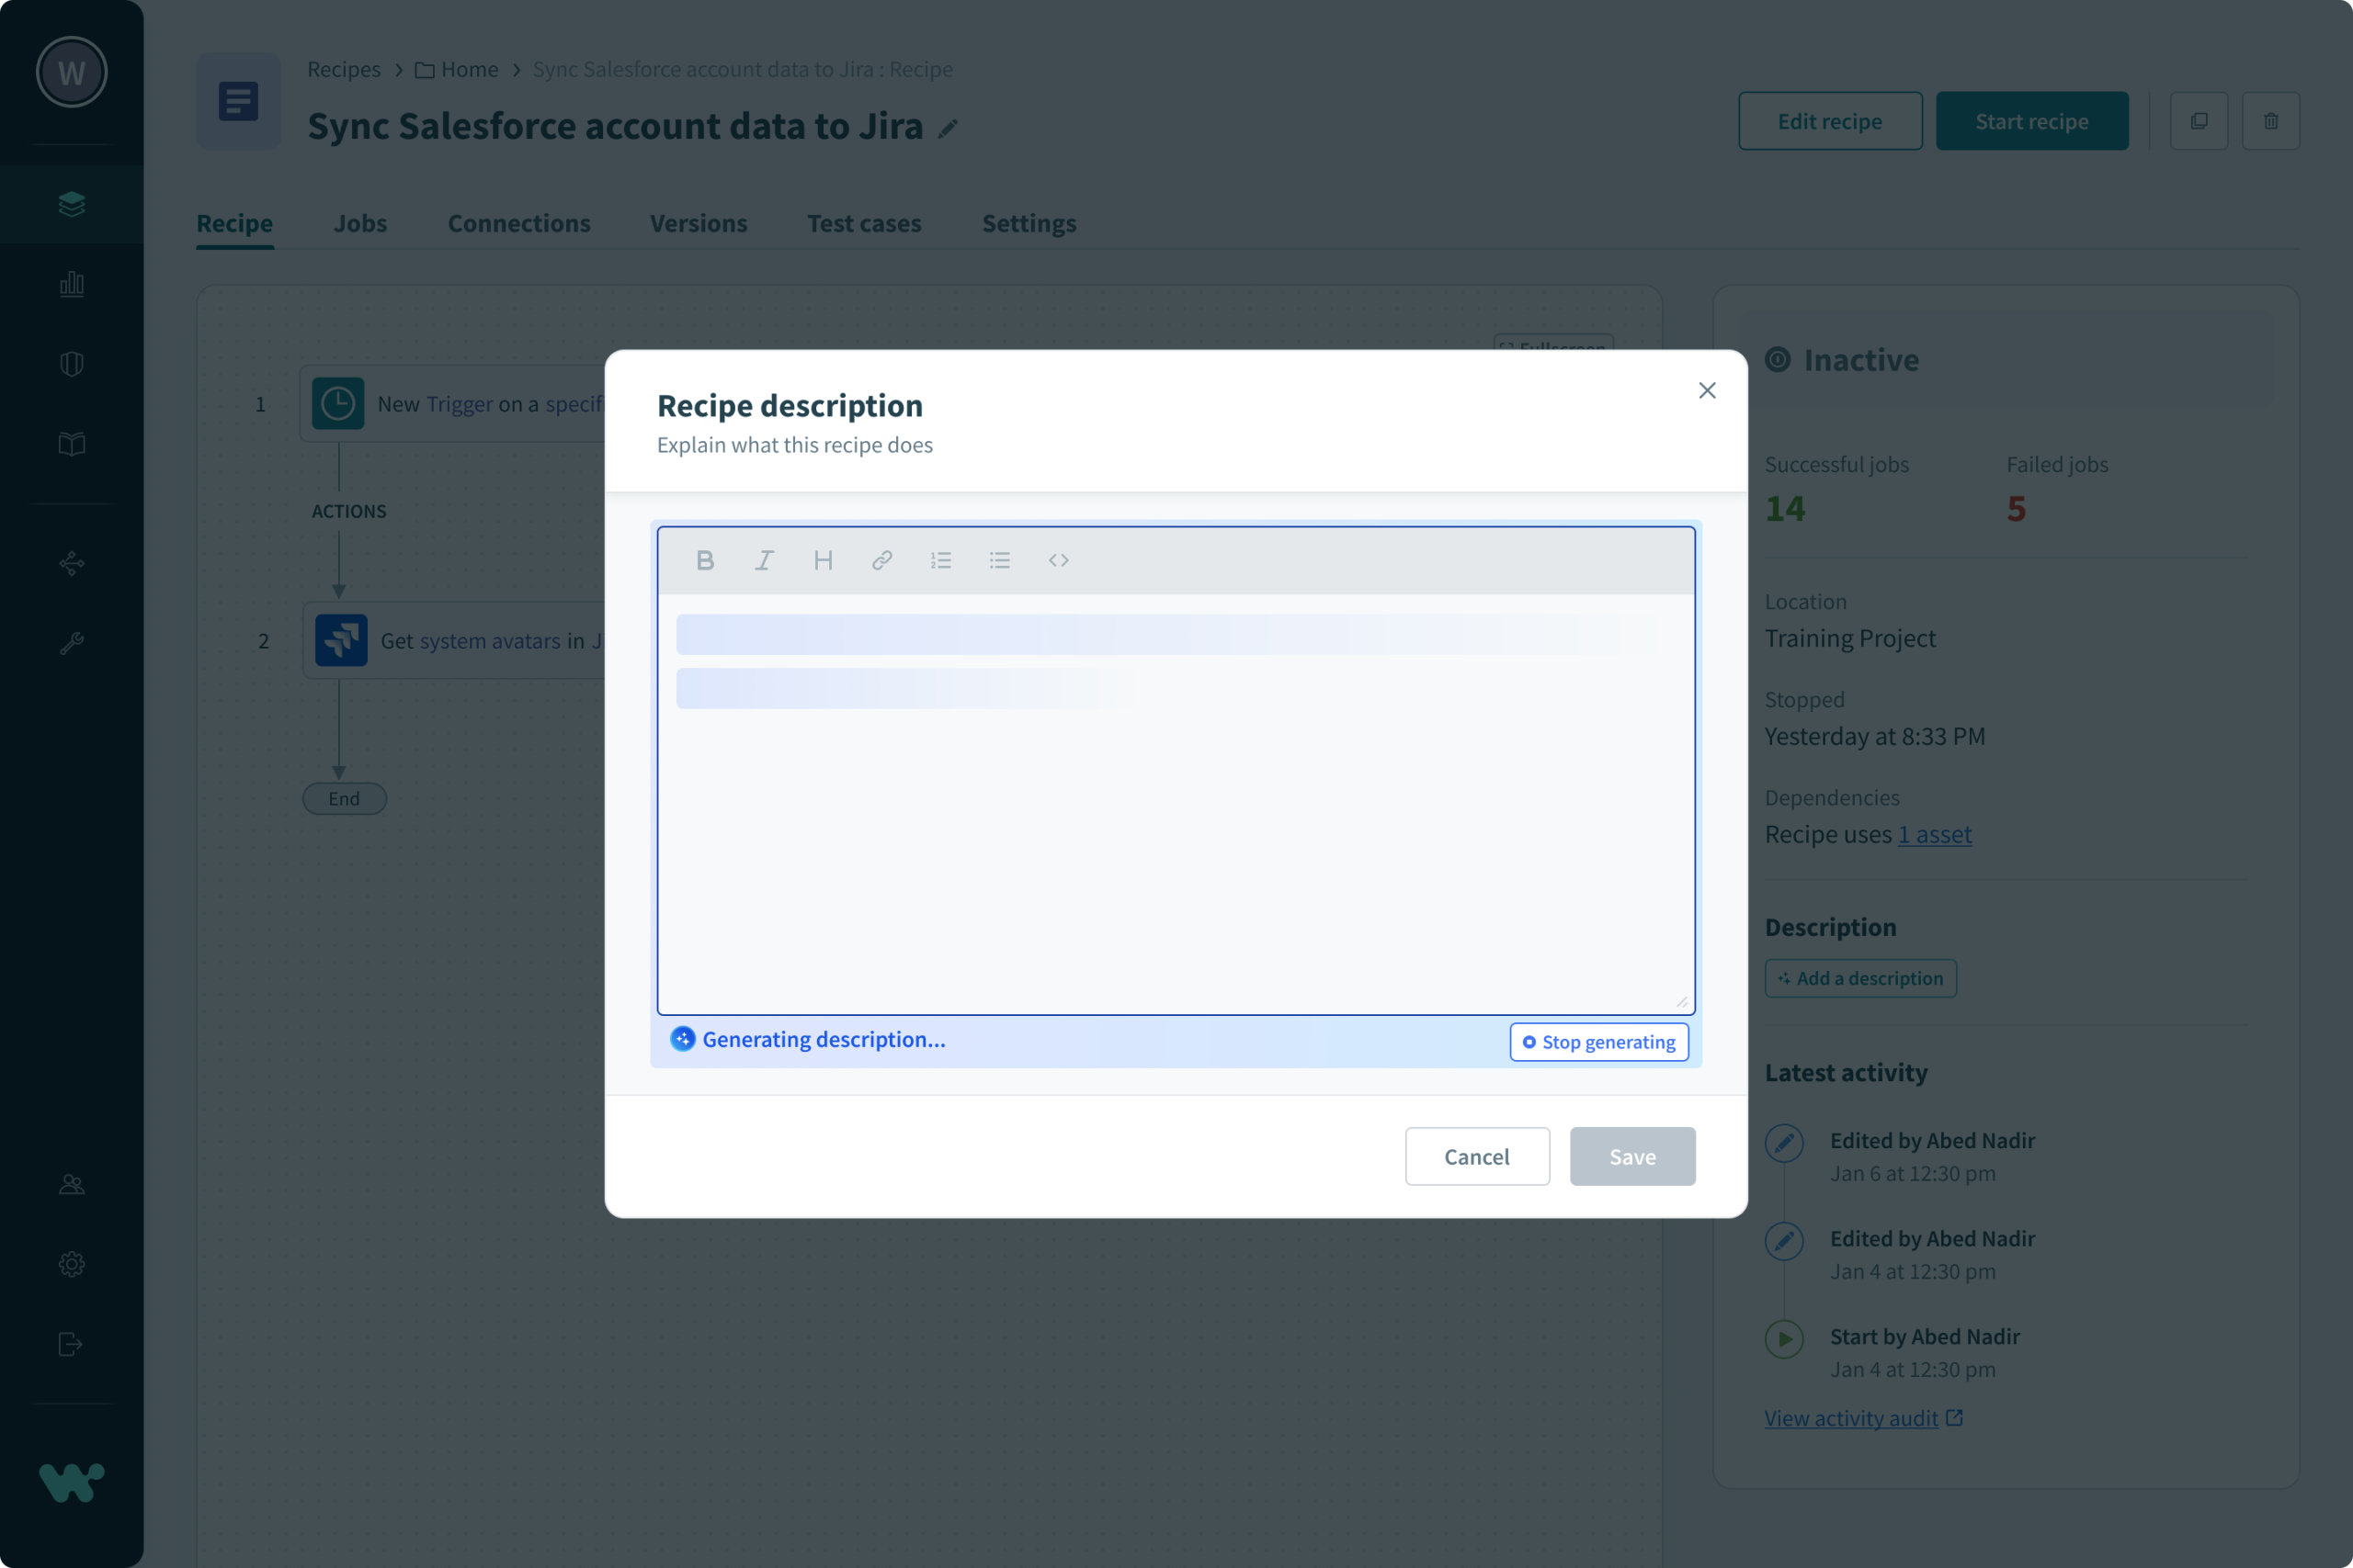Open the team members icon in sidebar
The width and height of the screenshot is (2353, 1568).
tap(71, 1185)
